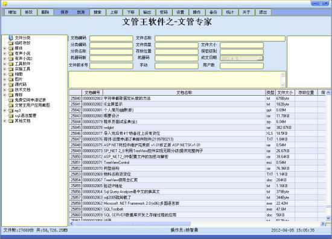The width and height of the screenshot is (332, 239).
Task: Click the 分类编码 input field
Action: (112, 45)
